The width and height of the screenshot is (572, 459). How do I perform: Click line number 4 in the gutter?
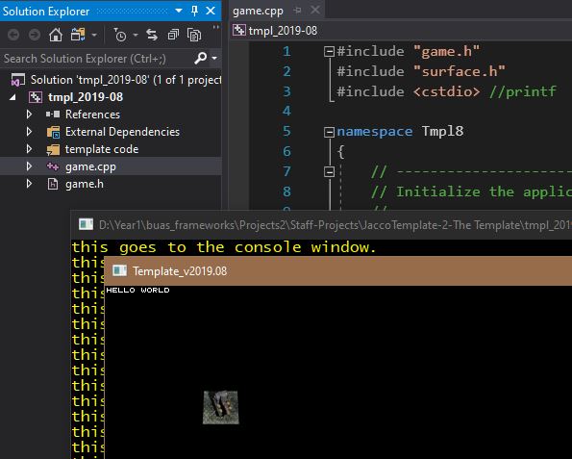click(x=286, y=111)
